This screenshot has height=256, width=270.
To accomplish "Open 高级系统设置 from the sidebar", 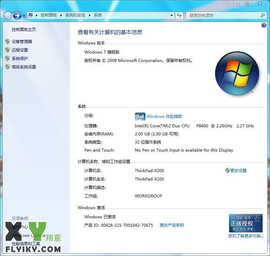I will point(24,67).
